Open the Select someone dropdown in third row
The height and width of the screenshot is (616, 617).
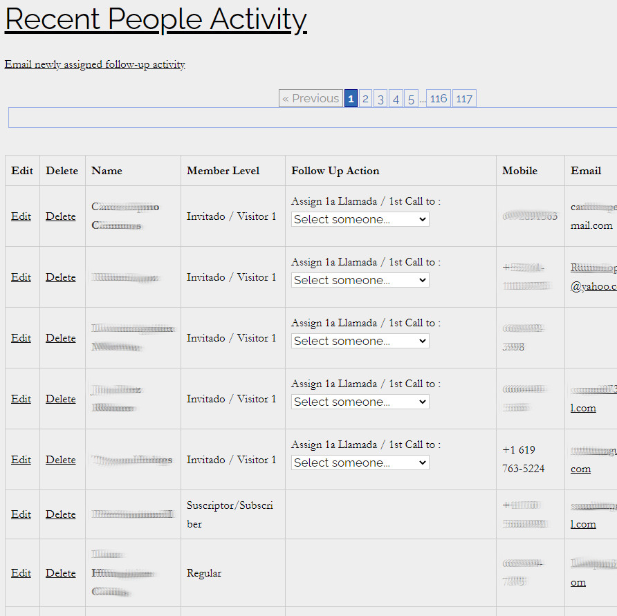[x=360, y=341]
